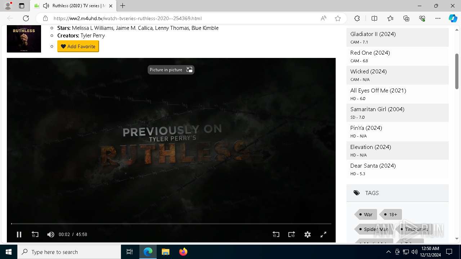Mute the video player volume
This screenshot has height=259, width=461.
51,235
